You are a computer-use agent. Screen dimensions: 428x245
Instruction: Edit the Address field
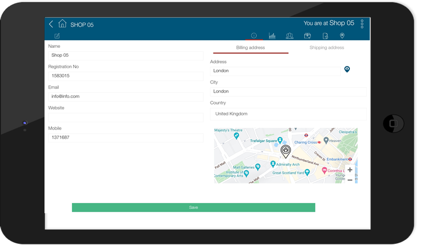click(x=275, y=71)
